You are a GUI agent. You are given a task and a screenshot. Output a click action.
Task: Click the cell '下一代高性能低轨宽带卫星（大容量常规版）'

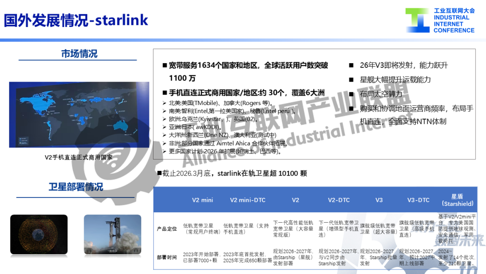(293, 228)
